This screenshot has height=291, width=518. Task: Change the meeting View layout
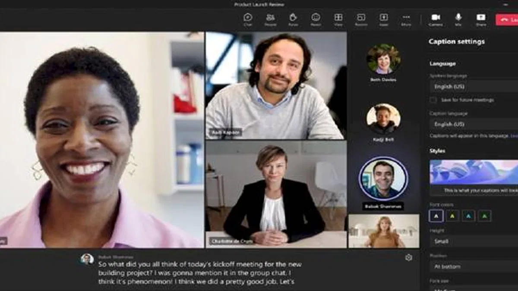pyautogui.click(x=338, y=19)
